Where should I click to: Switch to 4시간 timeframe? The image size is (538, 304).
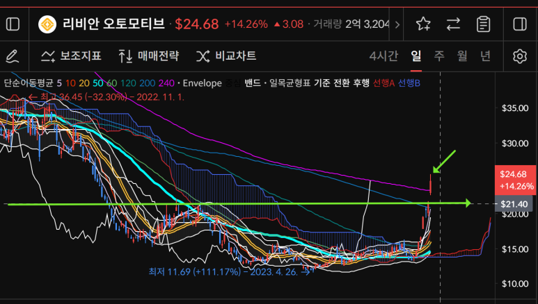[383, 56]
